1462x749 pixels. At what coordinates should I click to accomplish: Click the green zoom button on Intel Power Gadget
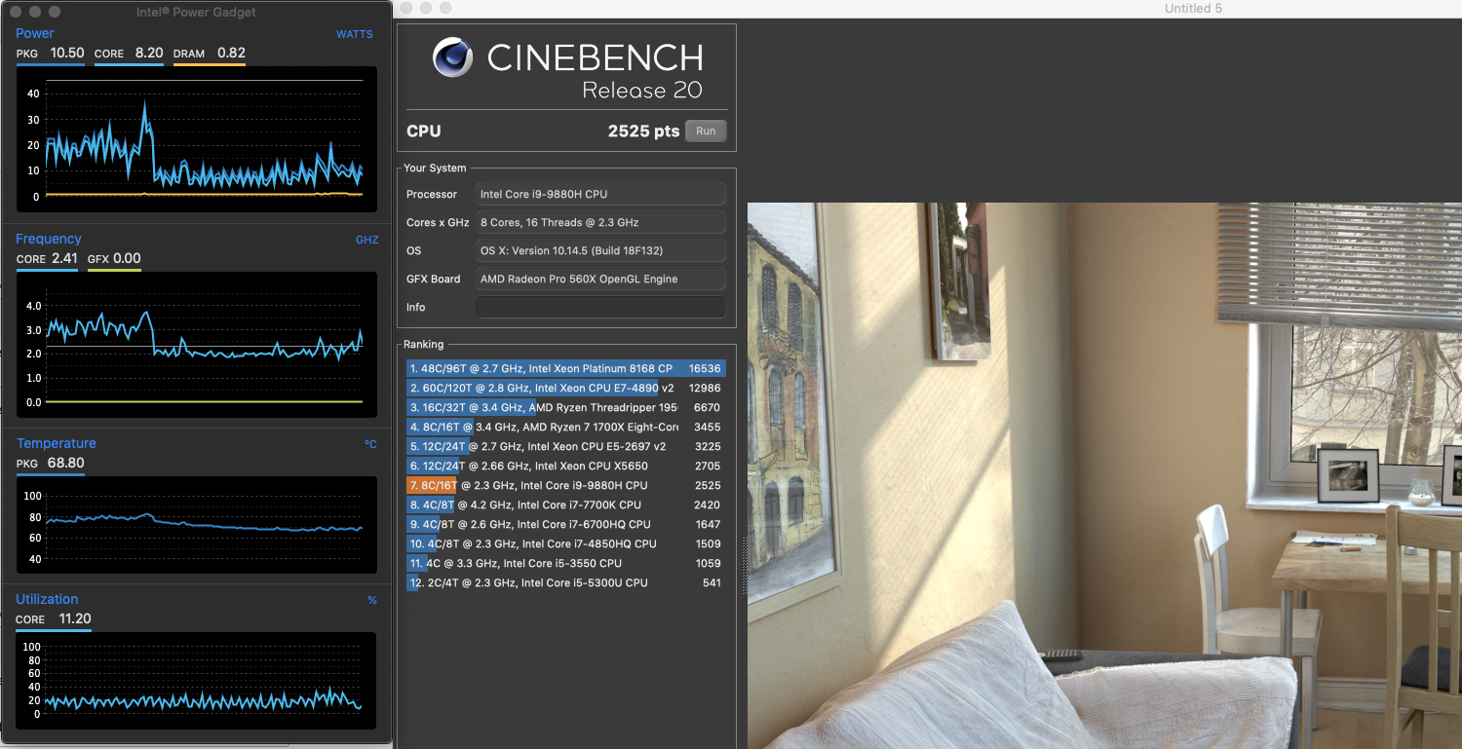coord(55,13)
